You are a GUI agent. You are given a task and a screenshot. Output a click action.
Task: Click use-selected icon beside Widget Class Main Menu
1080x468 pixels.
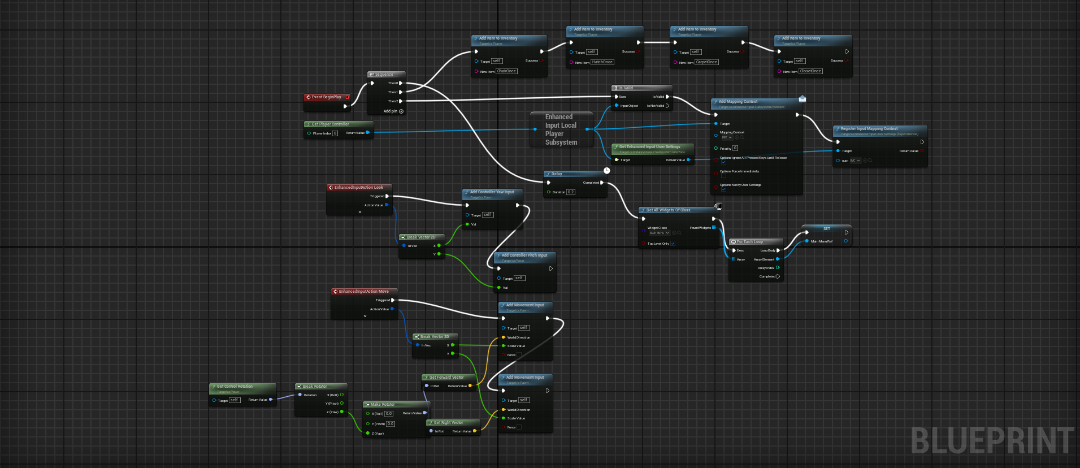click(674, 233)
